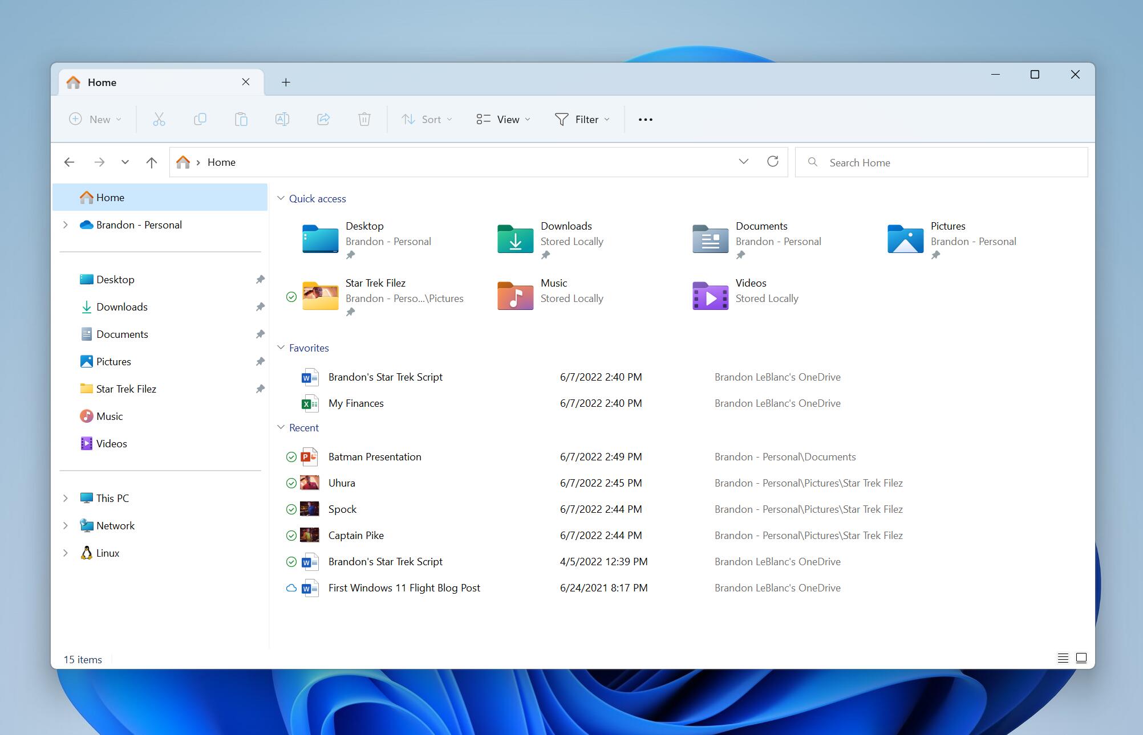Image resolution: width=1143 pixels, height=735 pixels.
Task: Toggle the View dropdown menu
Action: [501, 118]
